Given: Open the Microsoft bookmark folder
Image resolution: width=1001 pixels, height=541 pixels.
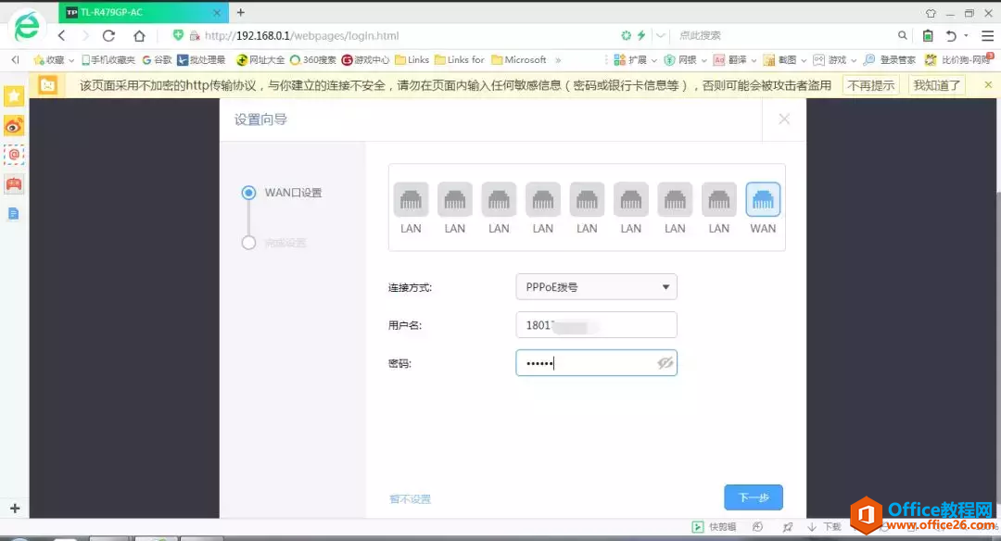Looking at the screenshot, I should (519, 60).
